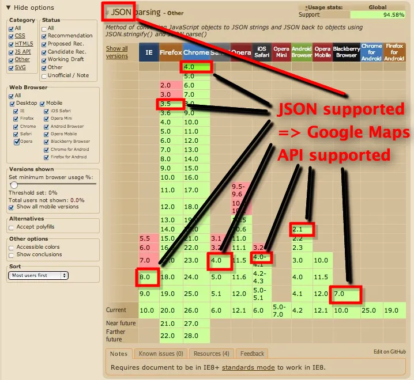Open the JS API category link
The image size is (414, 380).
(22, 52)
